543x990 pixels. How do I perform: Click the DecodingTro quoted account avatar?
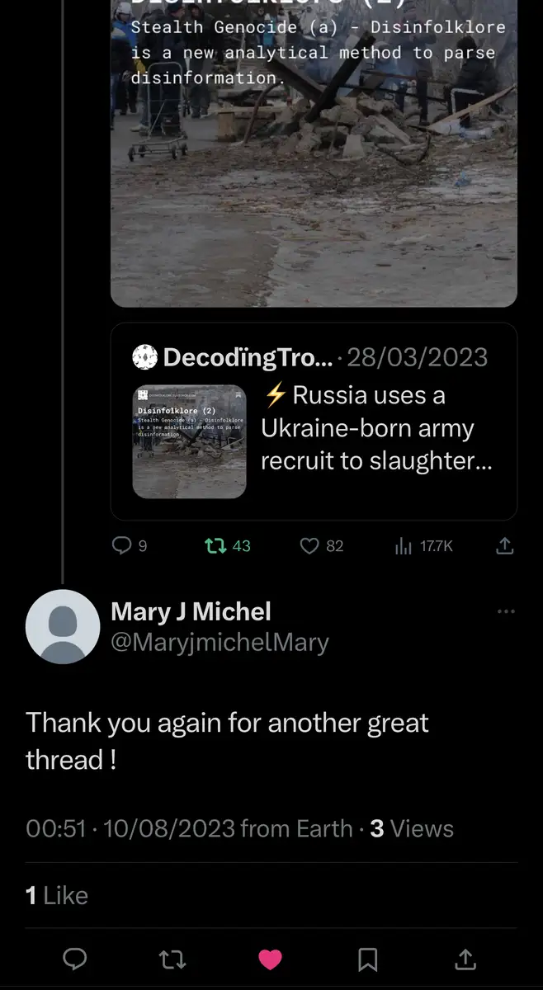(144, 357)
